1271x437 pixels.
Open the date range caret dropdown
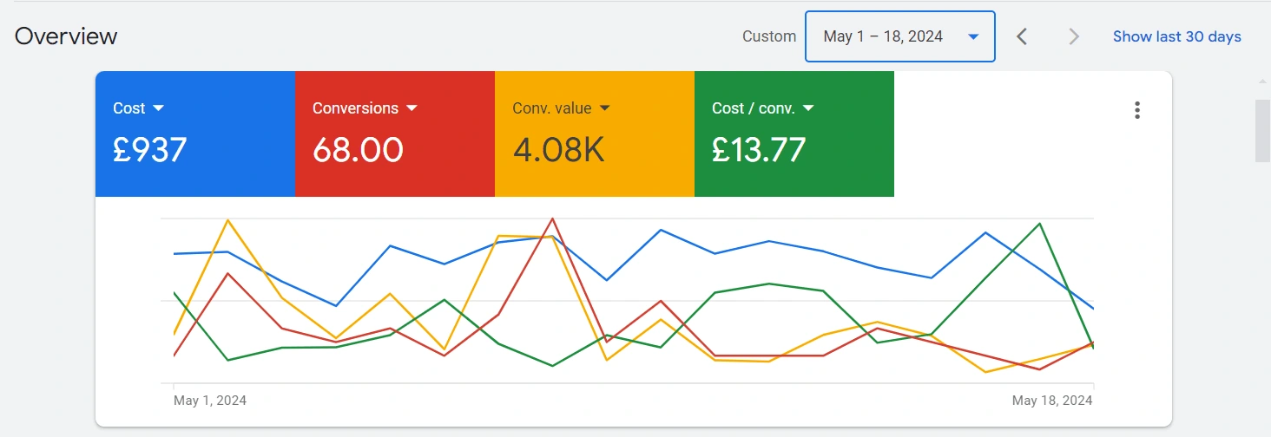973,37
